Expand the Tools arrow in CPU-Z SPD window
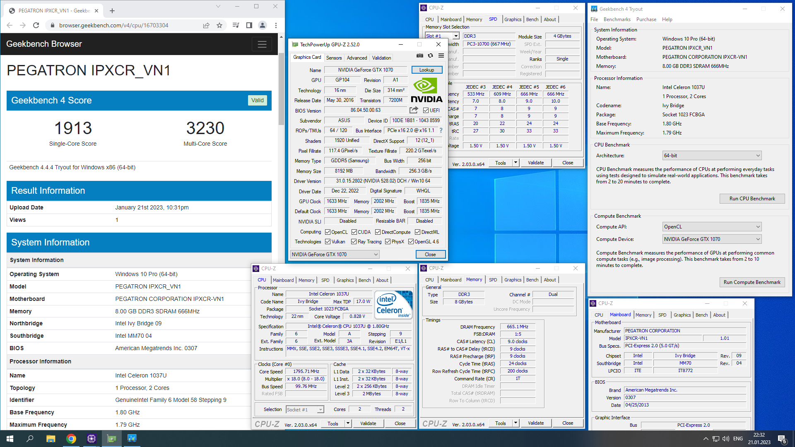 pos(516,163)
